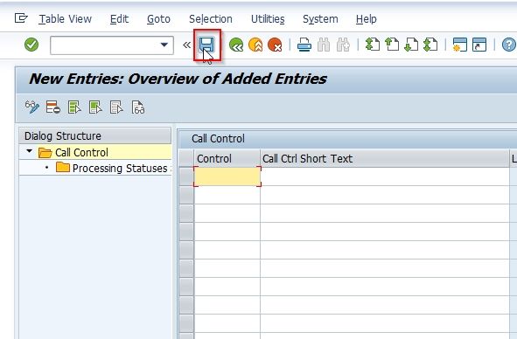Click the Generate Shortcut icon
The height and width of the screenshot is (339, 517).
click(479, 45)
